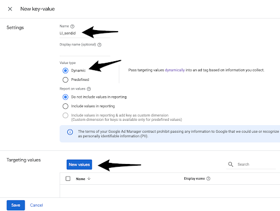
Task: Choose Include values in reporting
Action: point(66,106)
